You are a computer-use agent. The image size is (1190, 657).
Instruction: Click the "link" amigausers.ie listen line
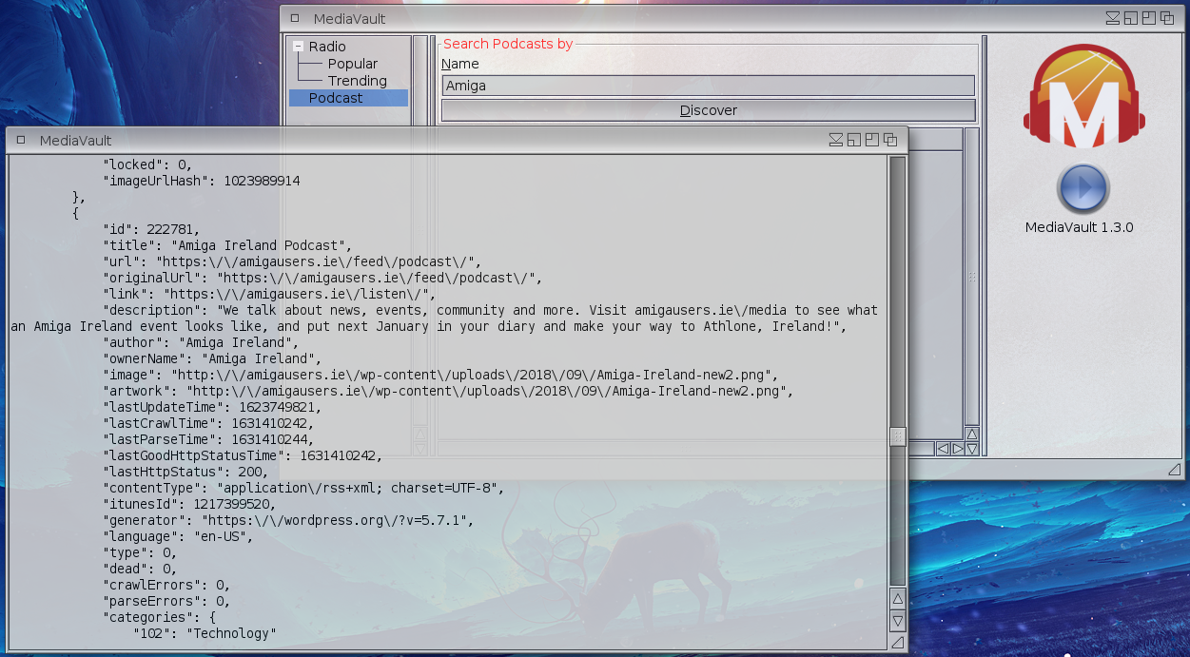pos(268,294)
